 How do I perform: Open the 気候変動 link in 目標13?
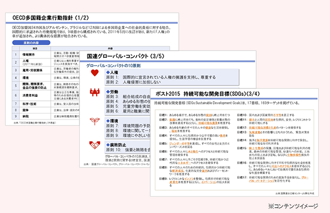click(255, 132)
